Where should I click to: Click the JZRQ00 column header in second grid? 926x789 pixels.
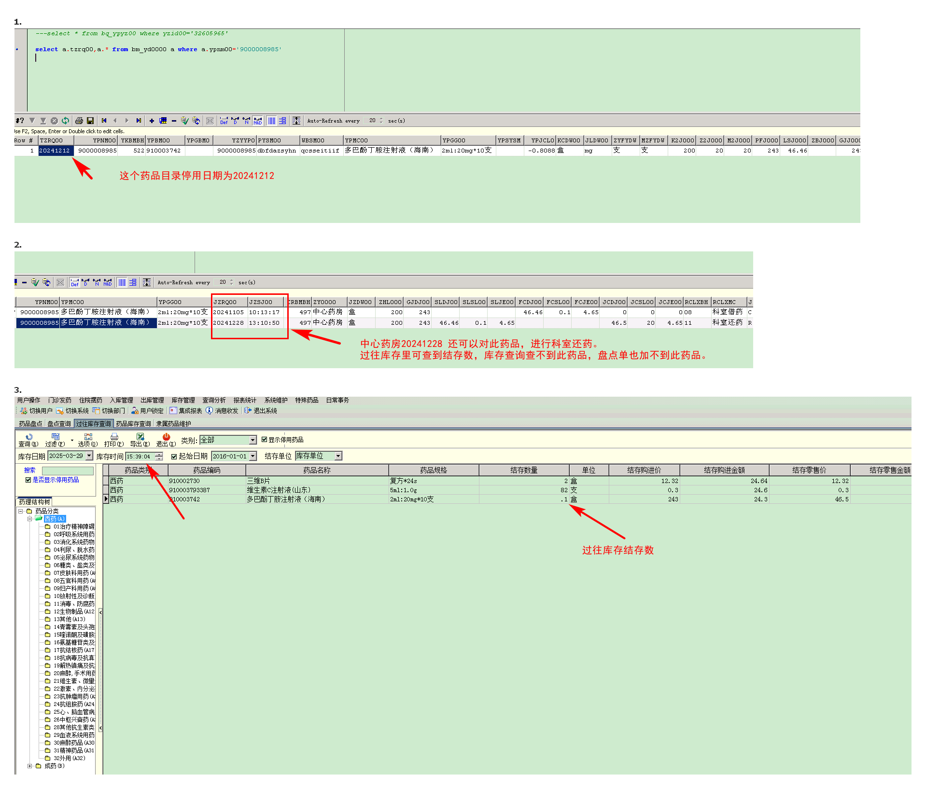230,302
